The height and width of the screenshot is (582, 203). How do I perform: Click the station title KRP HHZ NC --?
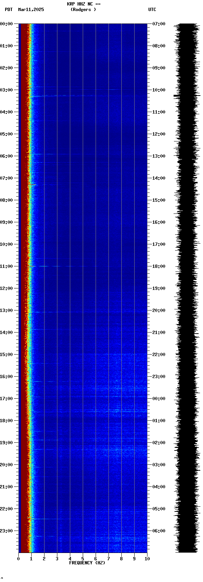click(83, 4)
